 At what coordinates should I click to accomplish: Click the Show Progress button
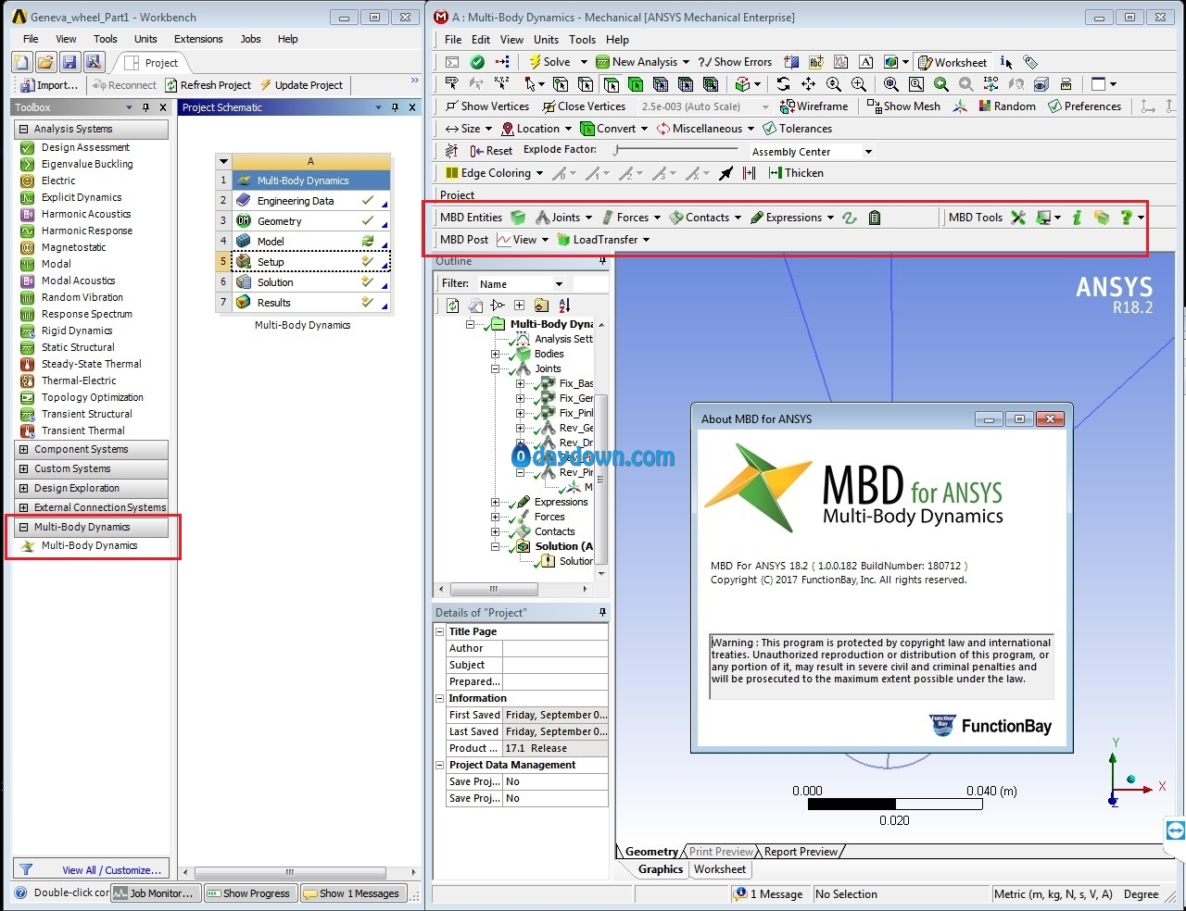coord(248,893)
